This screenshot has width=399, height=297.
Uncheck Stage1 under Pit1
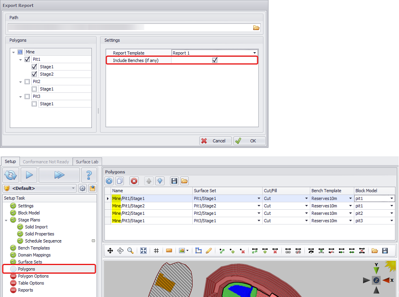pyautogui.click(x=34, y=67)
